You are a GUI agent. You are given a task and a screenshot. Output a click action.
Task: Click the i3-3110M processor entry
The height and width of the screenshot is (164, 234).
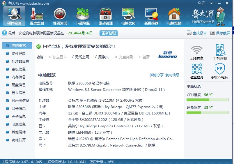[x=105, y=100]
